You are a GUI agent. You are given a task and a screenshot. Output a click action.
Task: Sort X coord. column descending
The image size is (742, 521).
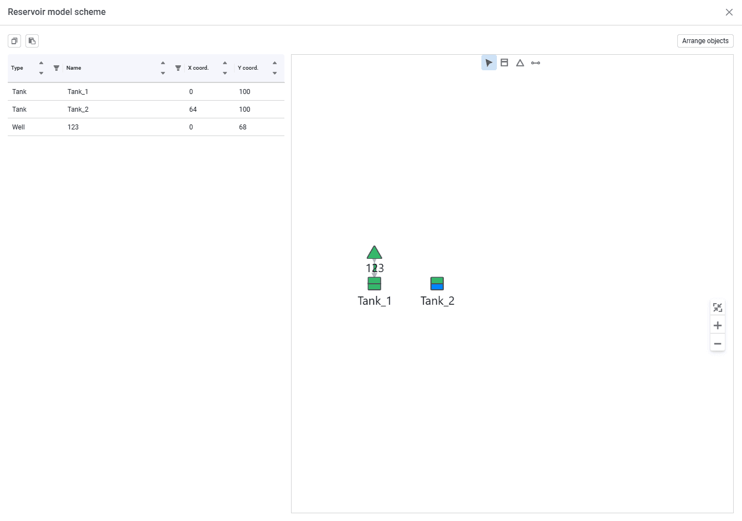(225, 73)
